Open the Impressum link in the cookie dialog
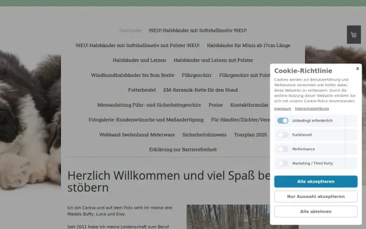366x229 pixels. 282,109
